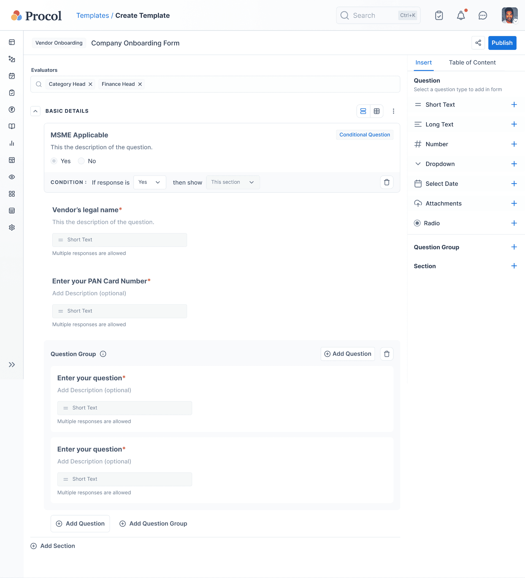Switch Basic Details to table layout view
The height and width of the screenshot is (578, 525).
pos(377,111)
